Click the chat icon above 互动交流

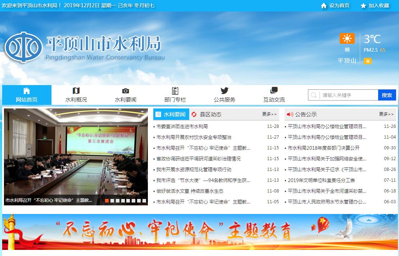click(274, 90)
